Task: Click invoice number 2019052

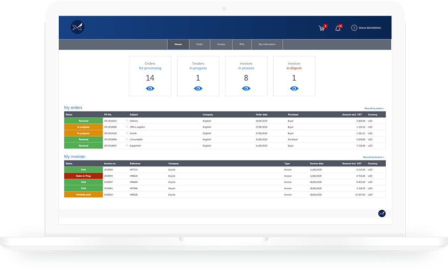Action: coord(109,195)
